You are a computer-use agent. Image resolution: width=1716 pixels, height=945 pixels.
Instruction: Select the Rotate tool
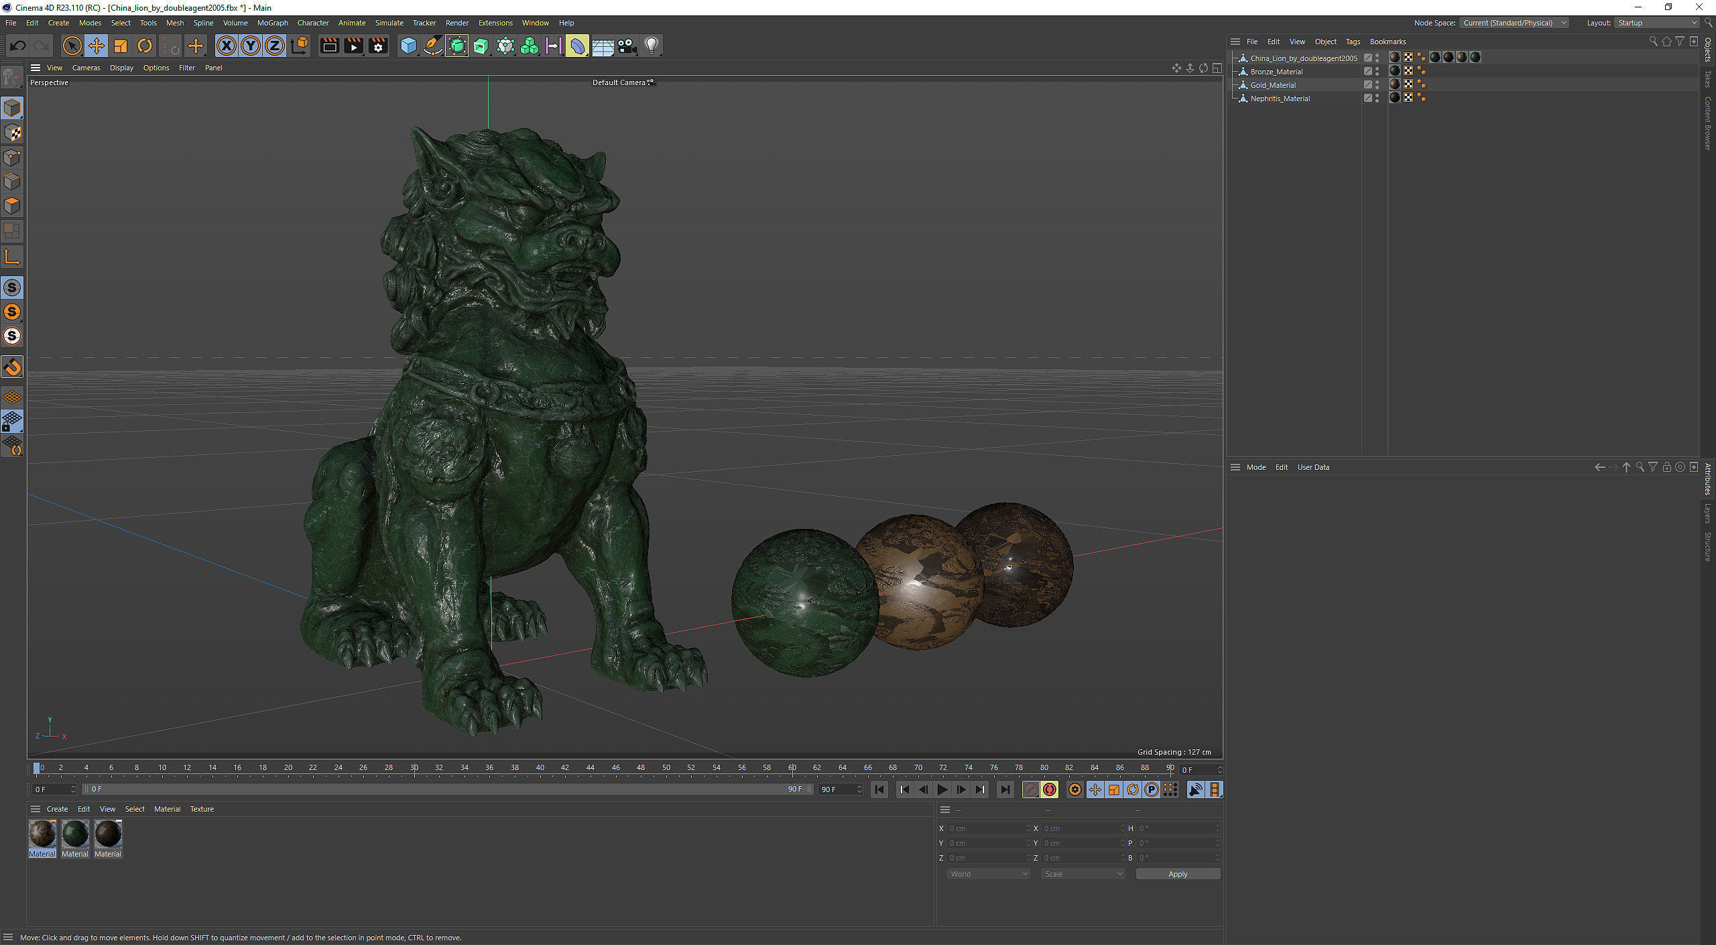coord(145,46)
